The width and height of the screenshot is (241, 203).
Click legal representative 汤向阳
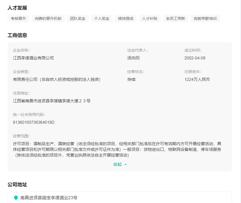pyautogui.click(x=133, y=58)
